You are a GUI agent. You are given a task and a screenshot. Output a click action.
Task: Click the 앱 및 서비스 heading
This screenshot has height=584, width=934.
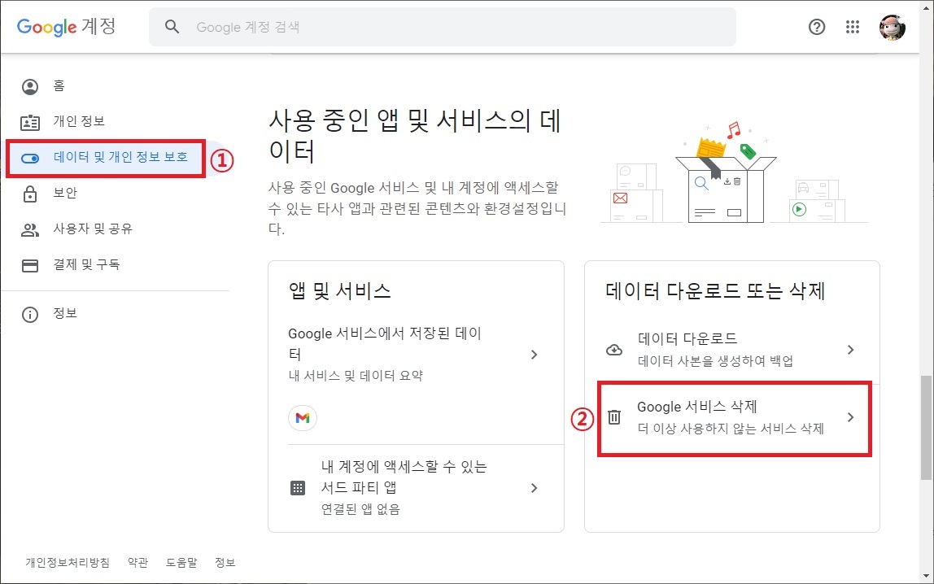(x=339, y=291)
